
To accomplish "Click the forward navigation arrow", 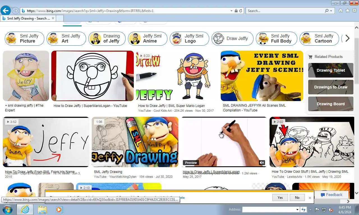I will point(15,11).
